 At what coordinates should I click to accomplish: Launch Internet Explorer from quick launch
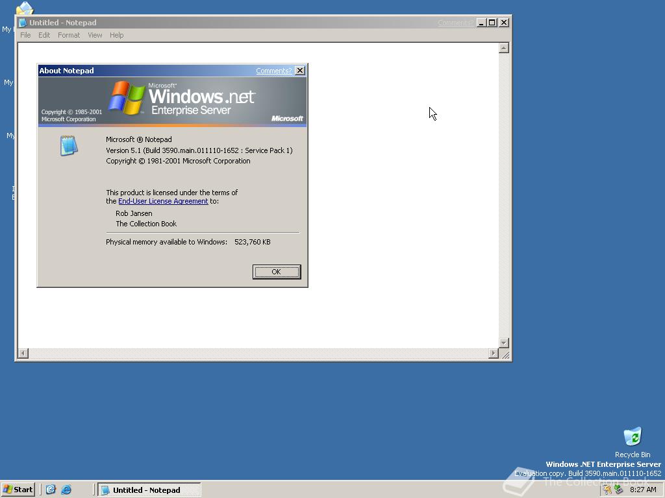tap(66, 490)
